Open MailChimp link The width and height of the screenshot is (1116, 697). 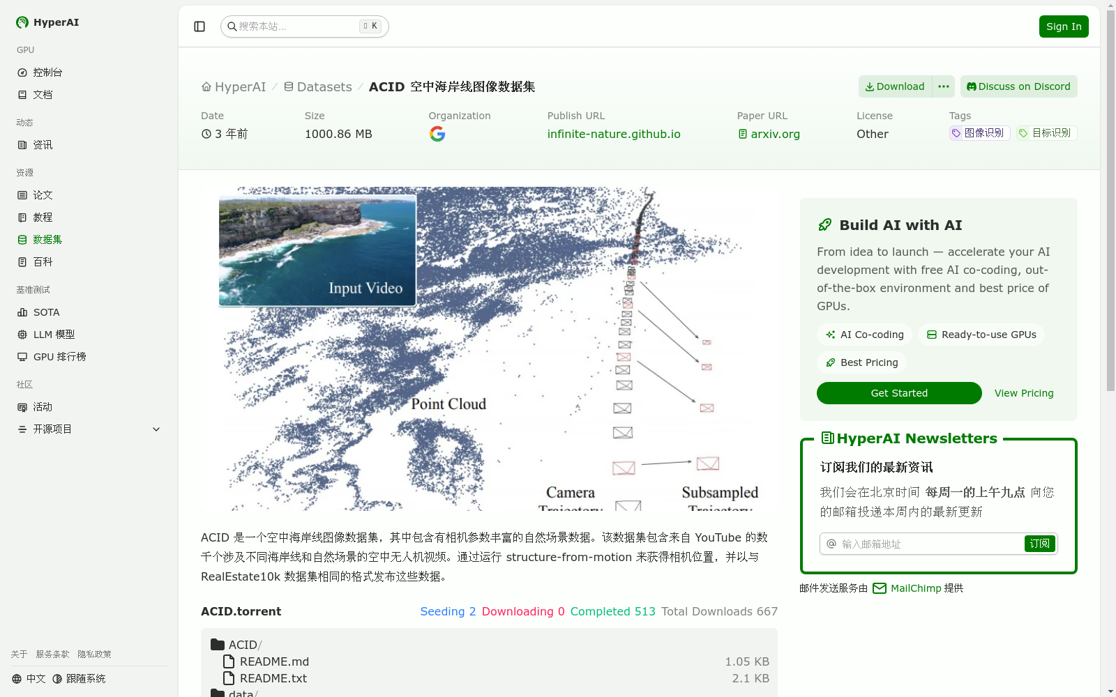pyautogui.click(x=907, y=588)
